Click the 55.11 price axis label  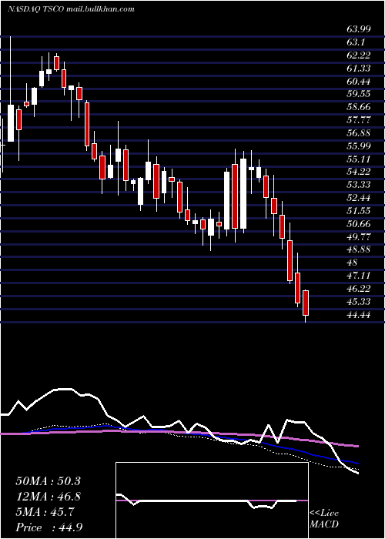[x=359, y=159]
